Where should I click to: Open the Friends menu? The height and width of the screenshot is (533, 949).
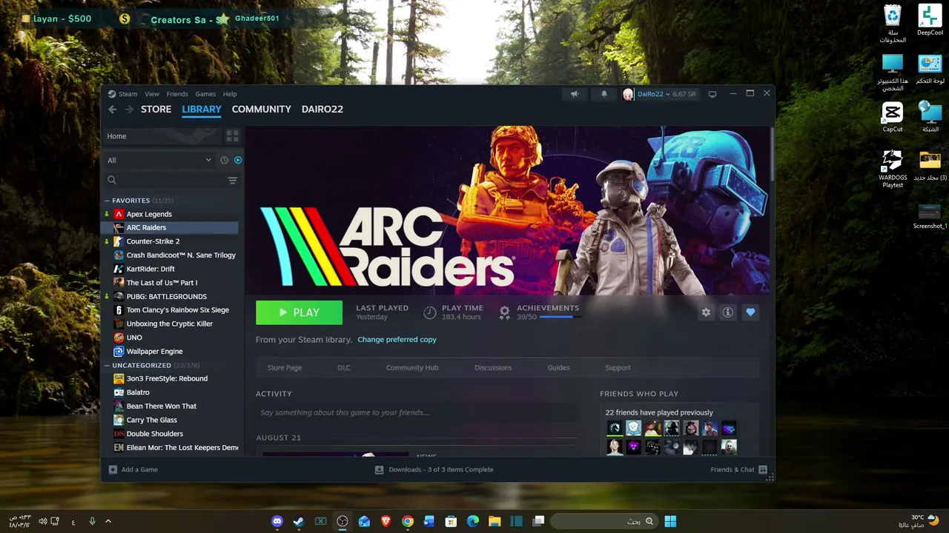(177, 94)
